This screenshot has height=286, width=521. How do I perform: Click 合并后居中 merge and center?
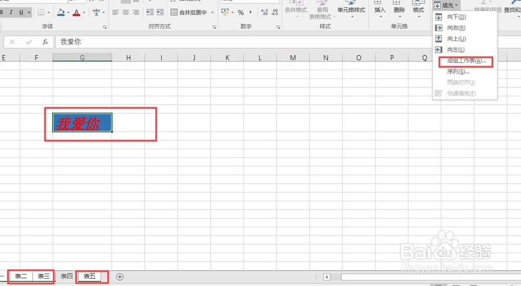point(189,12)
